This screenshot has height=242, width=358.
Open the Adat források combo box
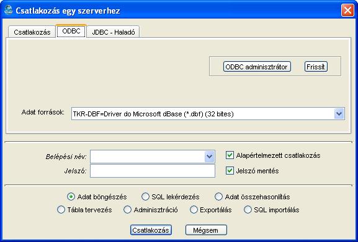(208, 114)
